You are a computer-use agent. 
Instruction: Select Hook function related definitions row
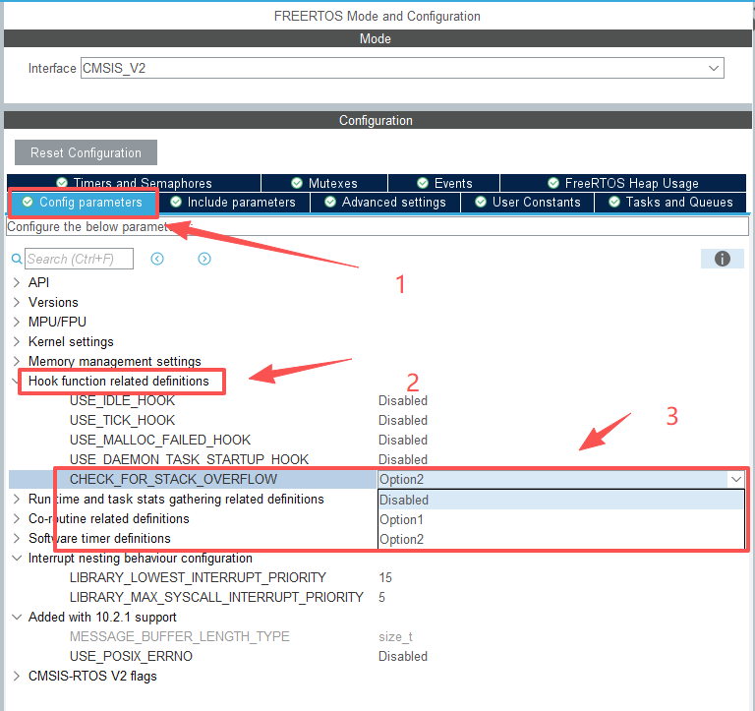(x=118, y=381)
